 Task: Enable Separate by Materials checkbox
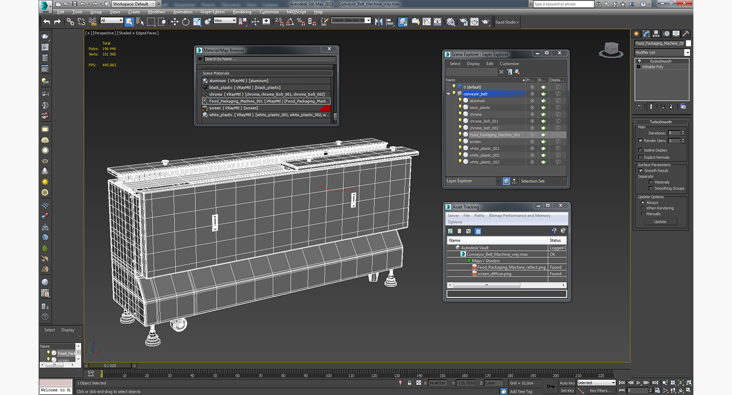[x=651, y=182]
